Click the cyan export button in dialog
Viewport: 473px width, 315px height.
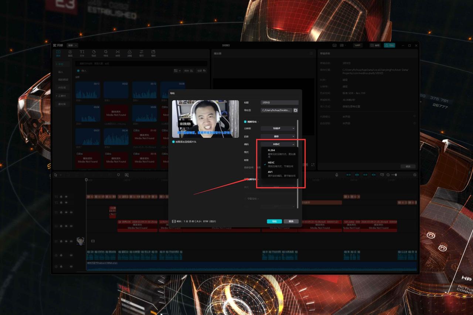coord(274,221)
